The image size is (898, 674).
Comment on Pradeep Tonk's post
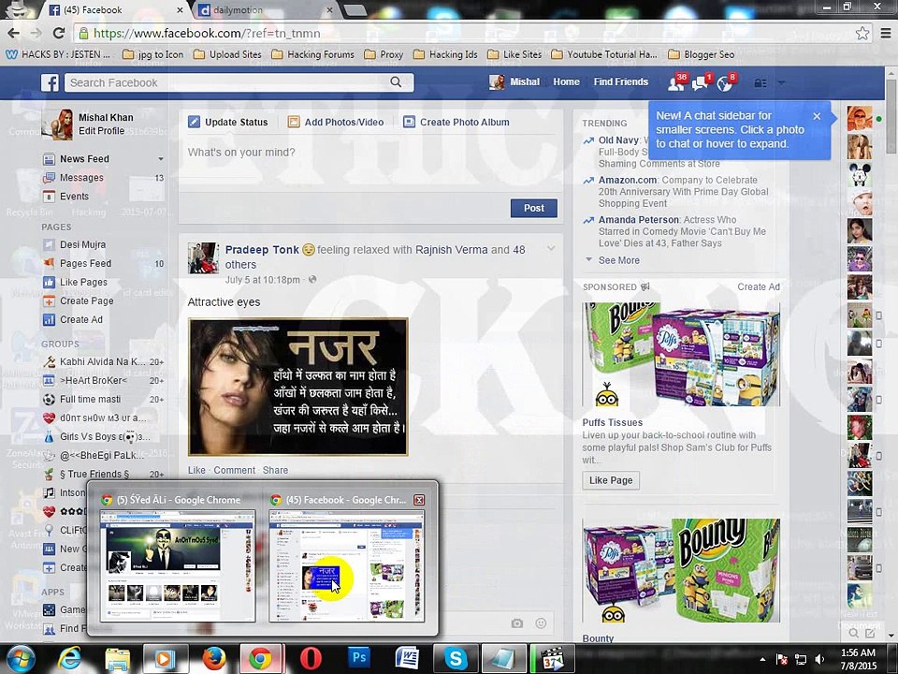pyautogui.click(x=234, y=470)
